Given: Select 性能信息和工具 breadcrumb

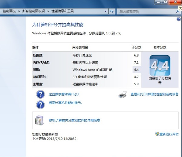Looking at the screenshot, I should tap(62, 11).
